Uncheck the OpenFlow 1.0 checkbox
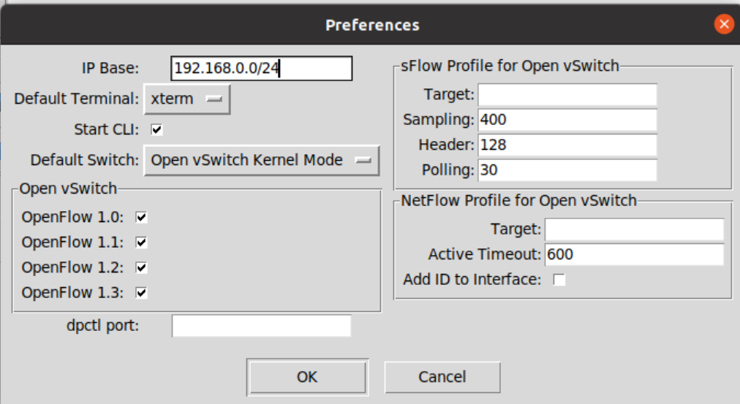740x404 pixels. click(141, 217)
